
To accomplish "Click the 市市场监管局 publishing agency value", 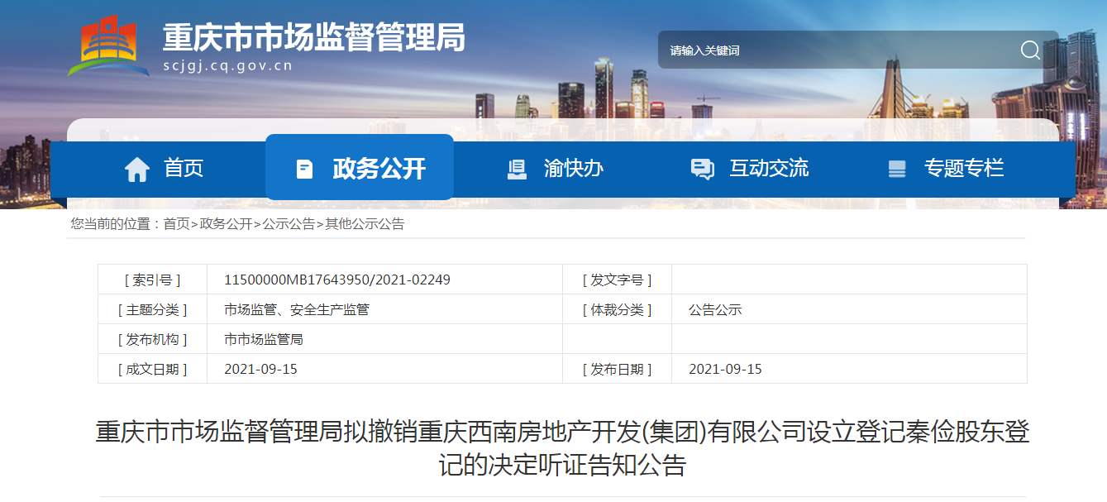I will (264, 340).
